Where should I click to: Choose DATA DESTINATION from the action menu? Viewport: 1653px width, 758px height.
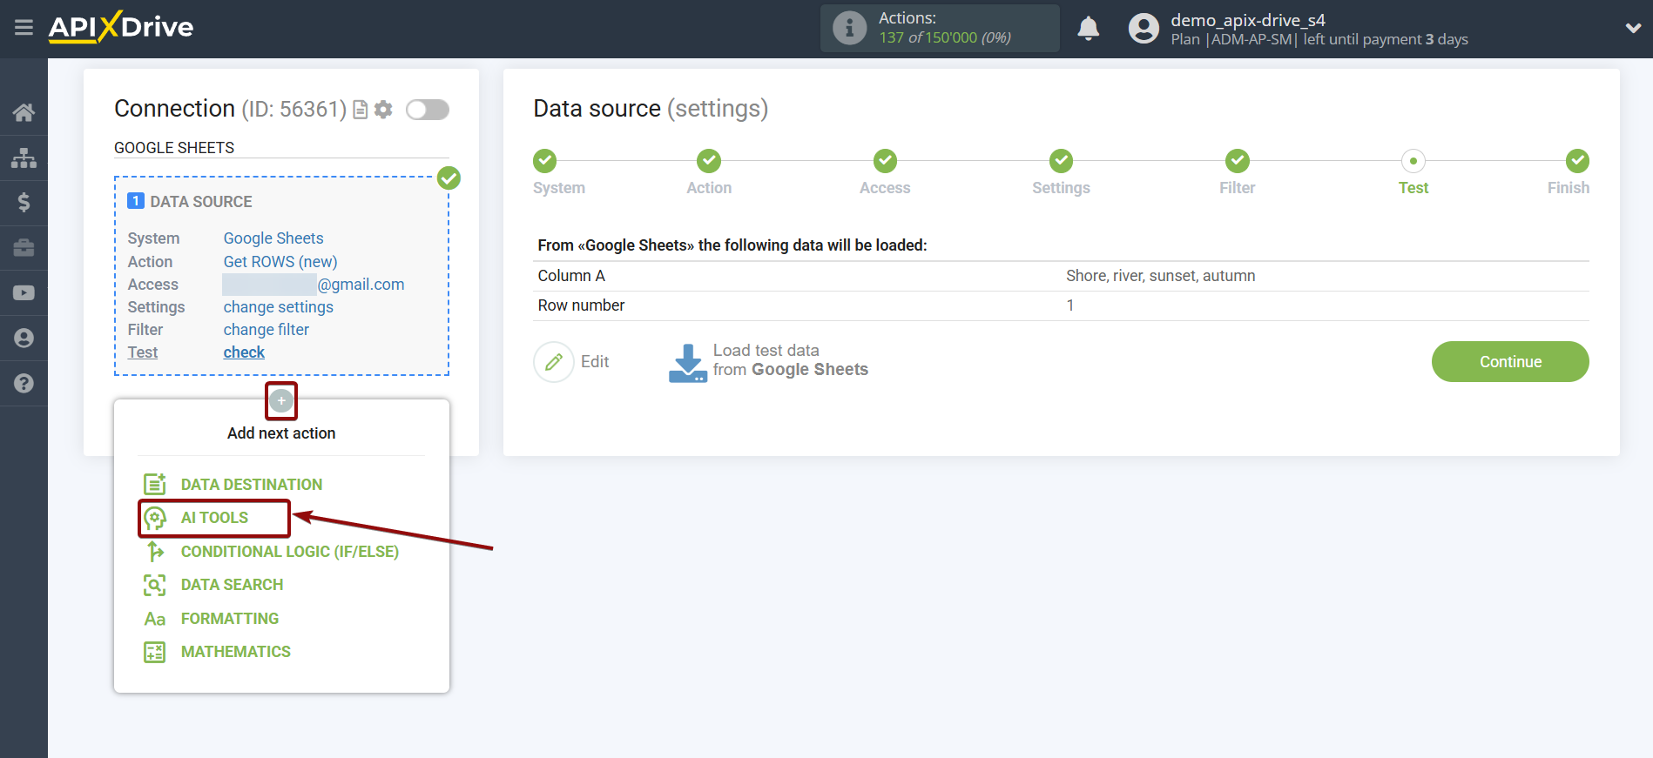coord(251,485)
